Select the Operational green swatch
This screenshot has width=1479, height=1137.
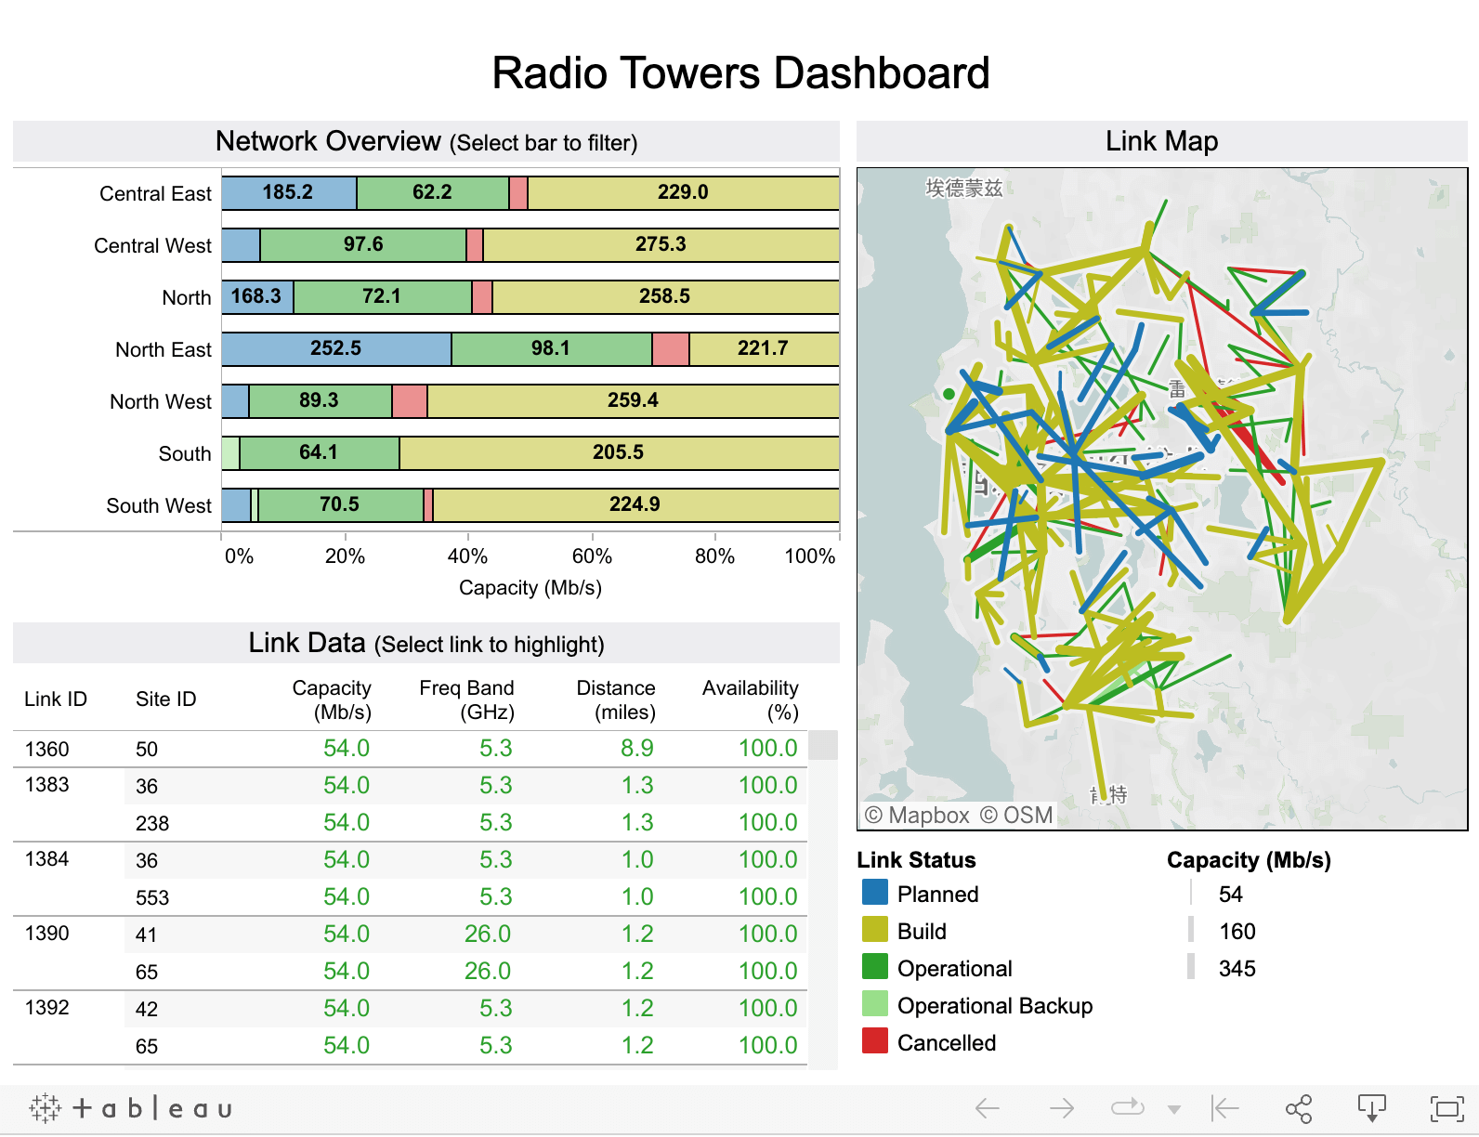click(x=875, y=967)
